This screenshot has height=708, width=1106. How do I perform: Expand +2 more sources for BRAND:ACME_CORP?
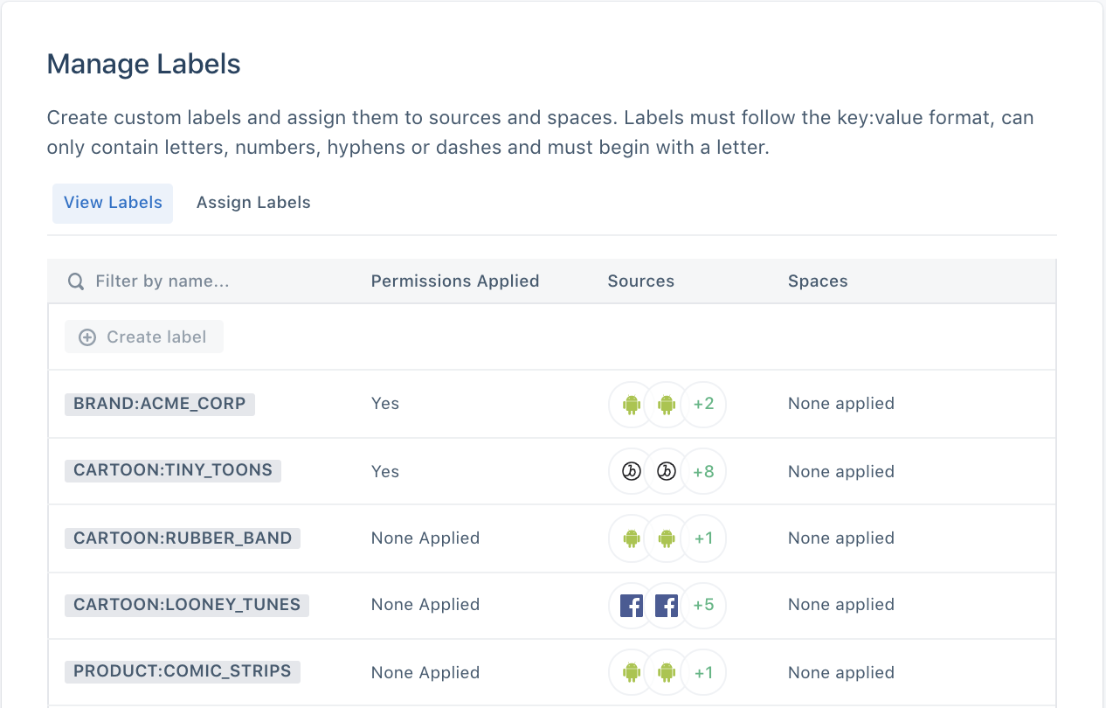[x=703, y=404]
